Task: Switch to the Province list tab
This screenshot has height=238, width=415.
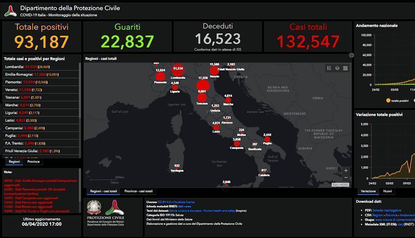Action: click(x=33, y=161)
